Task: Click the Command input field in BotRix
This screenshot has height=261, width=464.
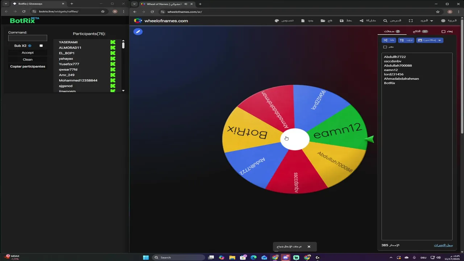Action: tap(28, 38)
